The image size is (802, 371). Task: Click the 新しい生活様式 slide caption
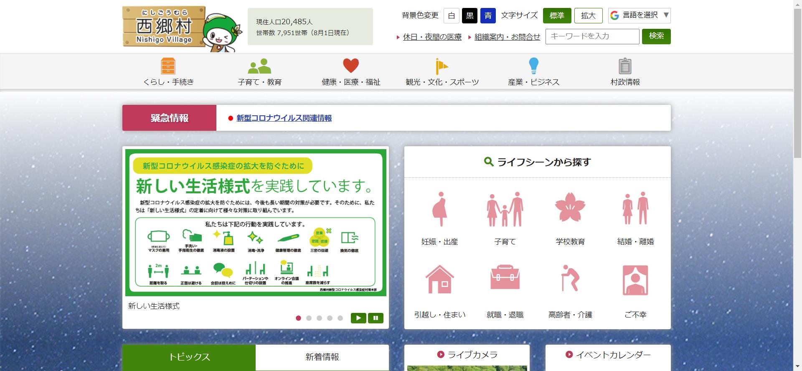tap(154, 306)
